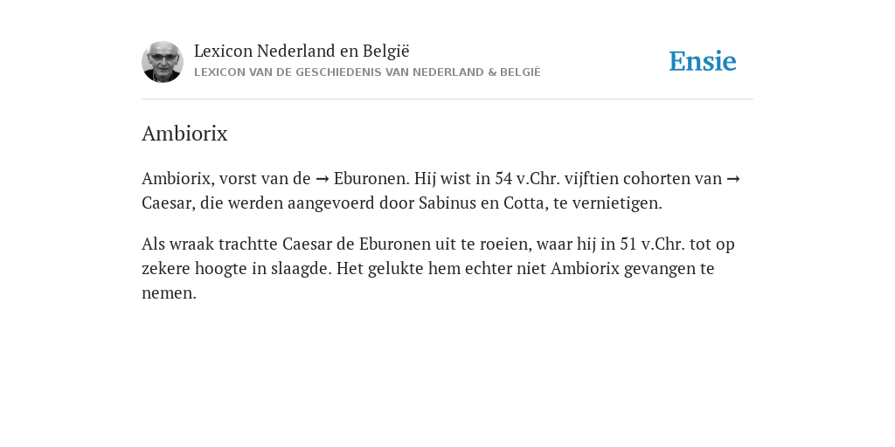Click '54 v.Chr.' in the first paragraph

[527, 178]
